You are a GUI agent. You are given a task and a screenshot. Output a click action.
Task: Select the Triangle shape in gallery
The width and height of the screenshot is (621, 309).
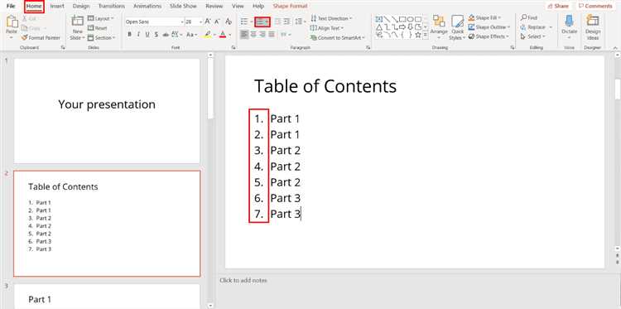pos(379,27)
